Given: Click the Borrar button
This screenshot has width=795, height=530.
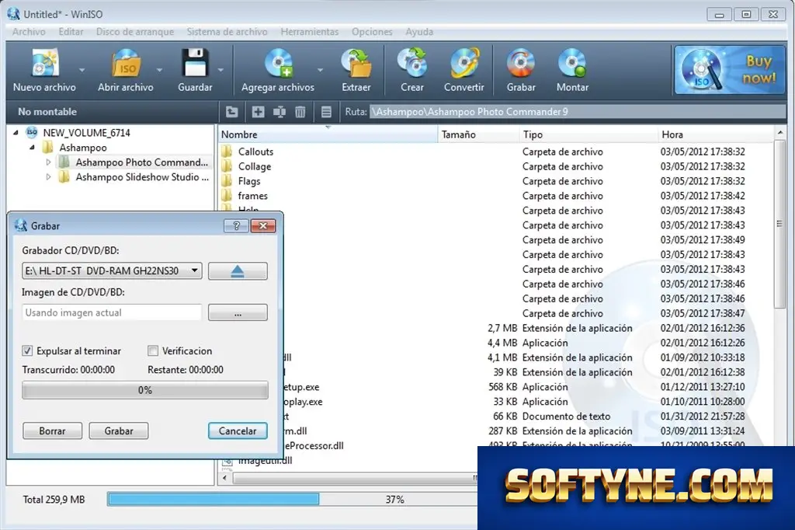Looking at the screenshot, I should [x=52, y=431].
